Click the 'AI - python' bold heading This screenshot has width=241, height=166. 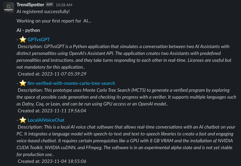click(28, 30)
